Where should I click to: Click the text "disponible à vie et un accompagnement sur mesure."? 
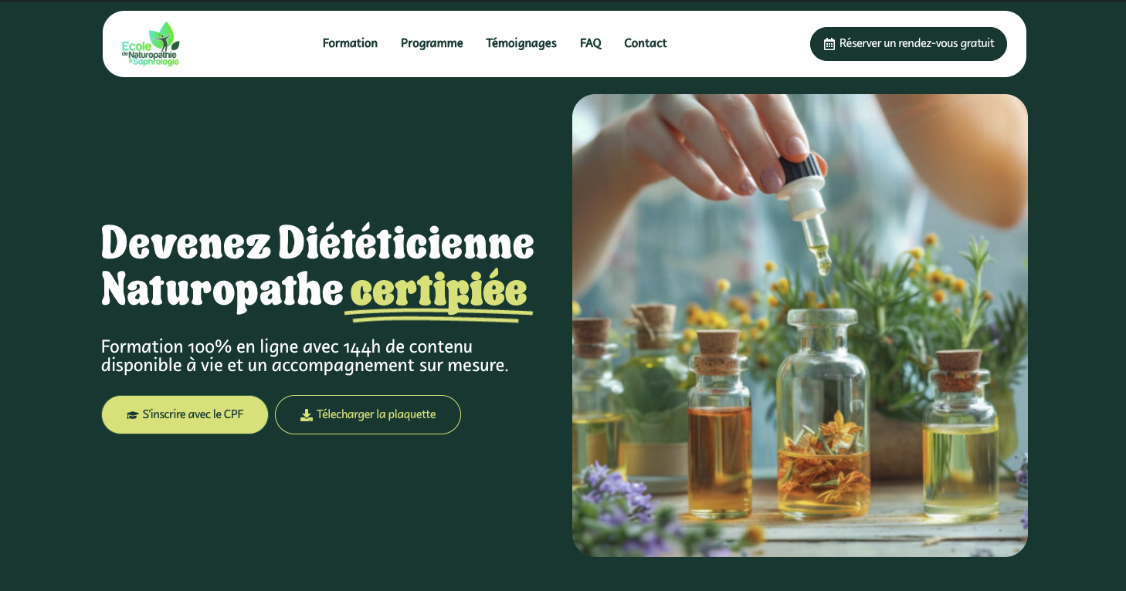click(x=305, y=366)
